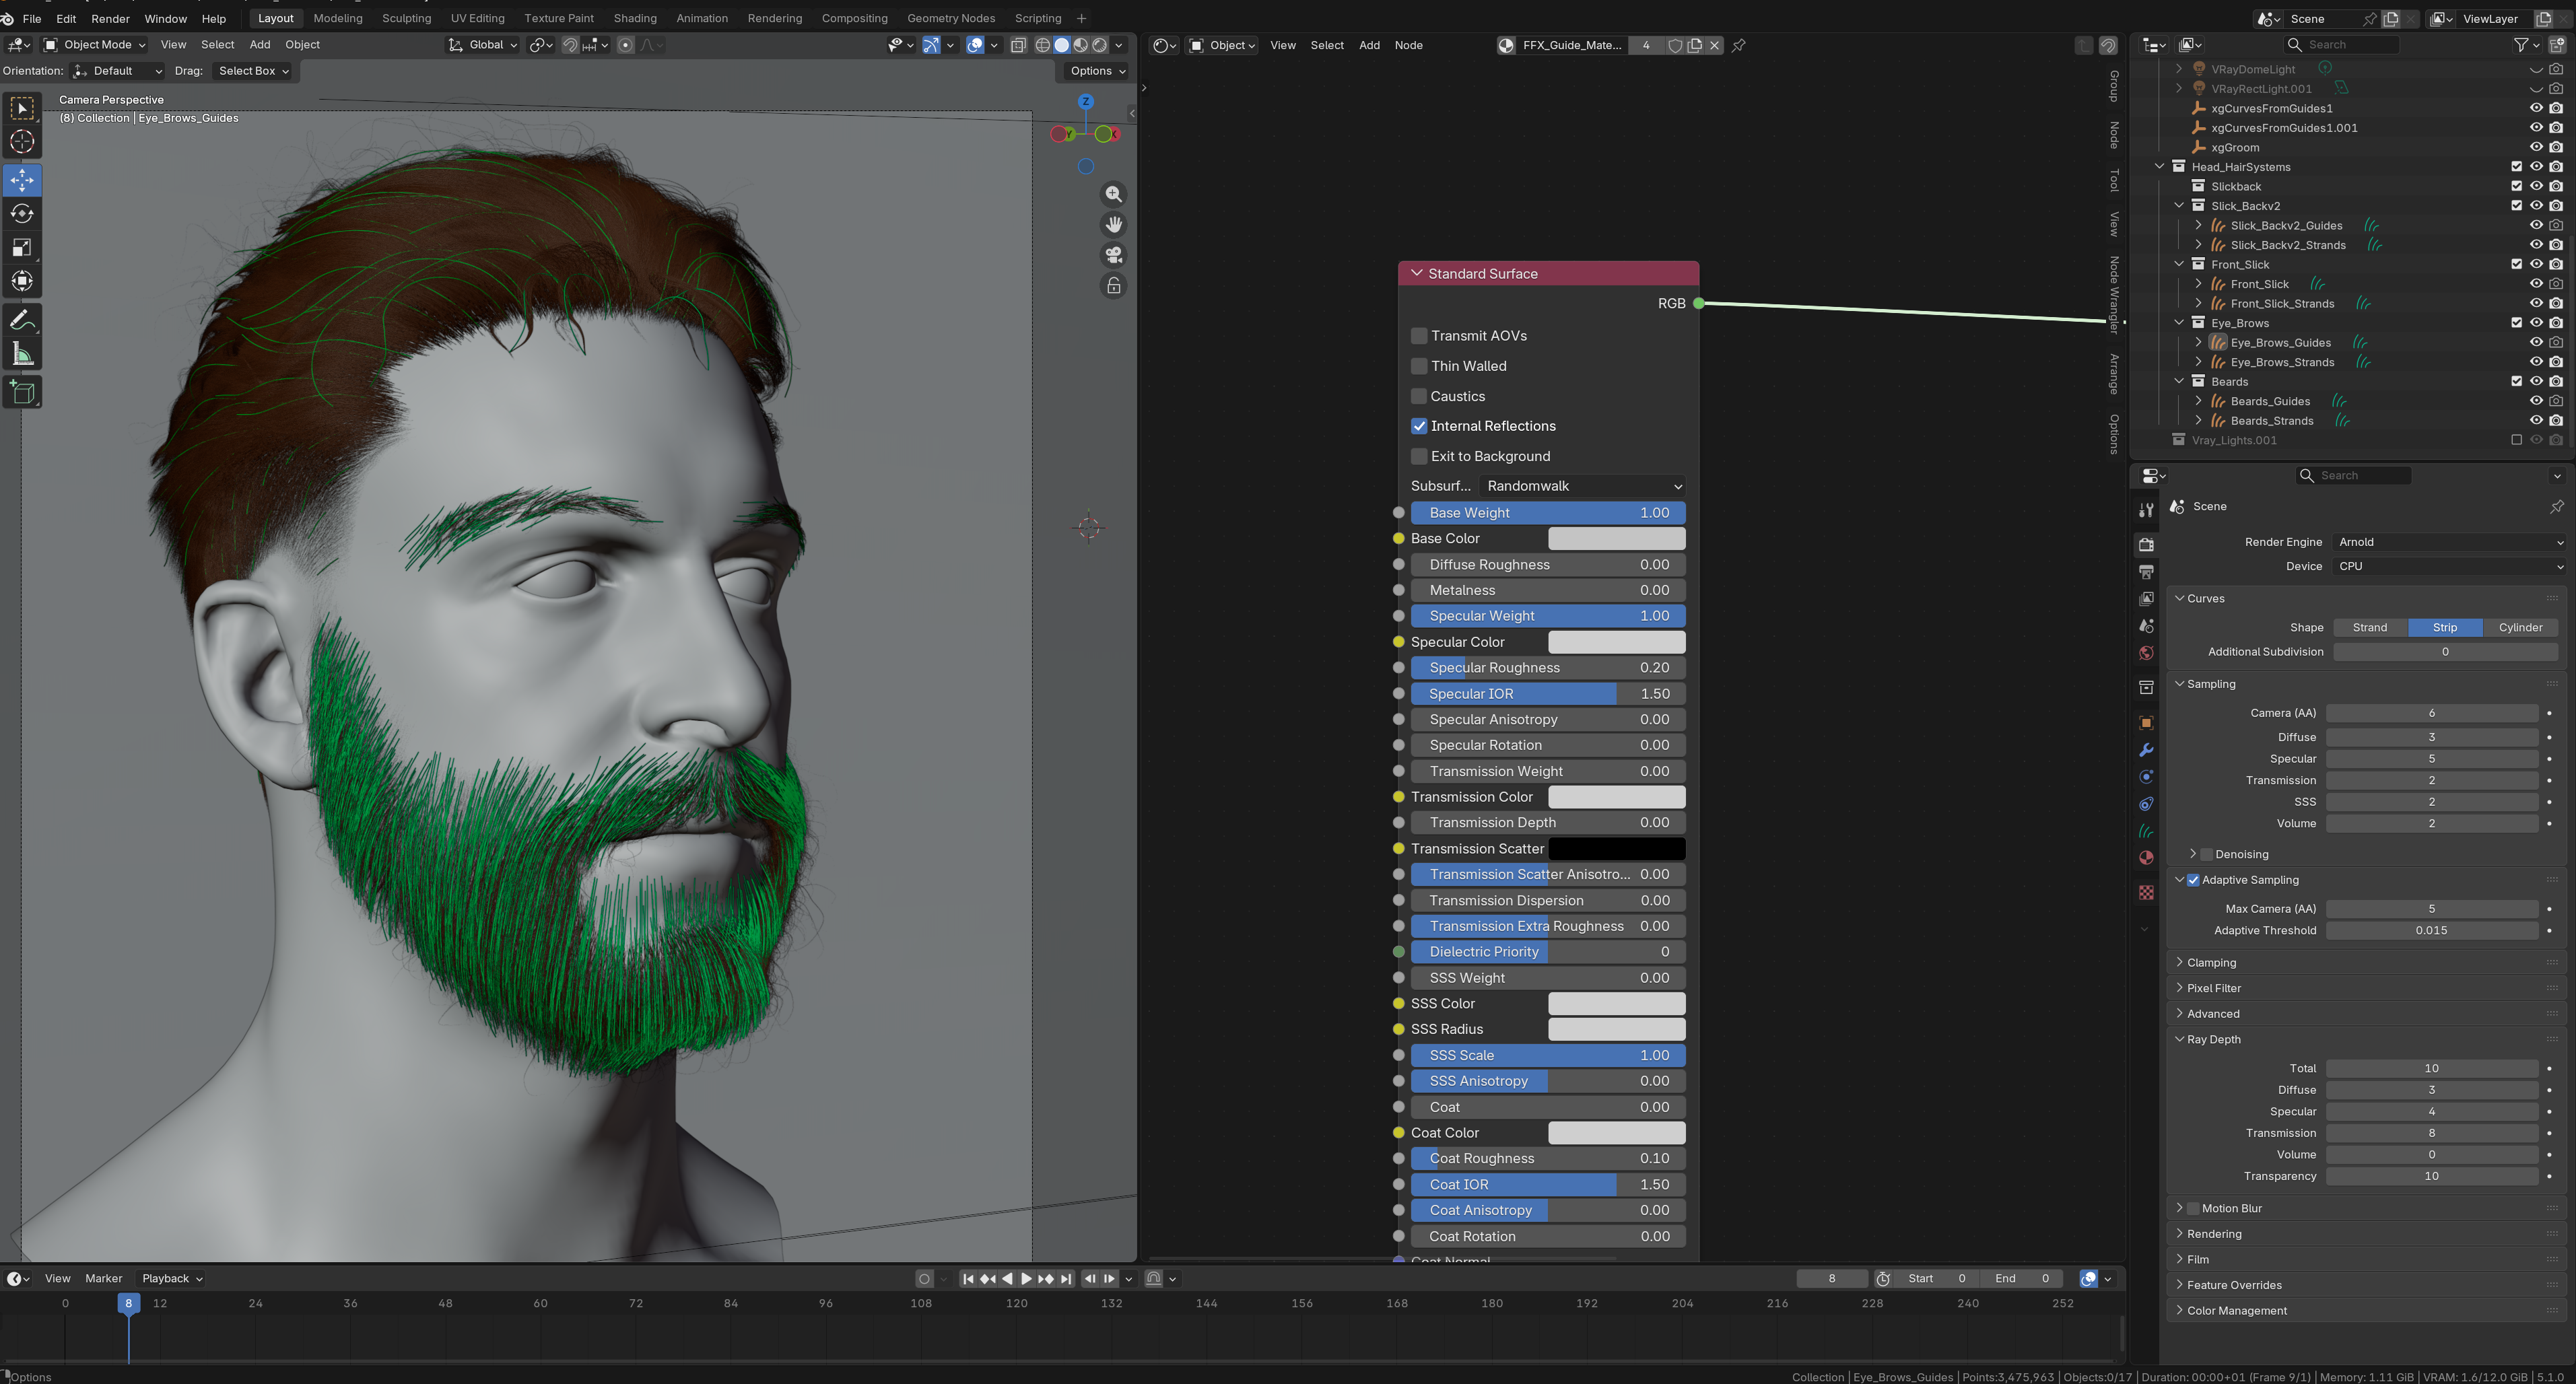Uncheck Internal Reflections

tap(1419, 426)
